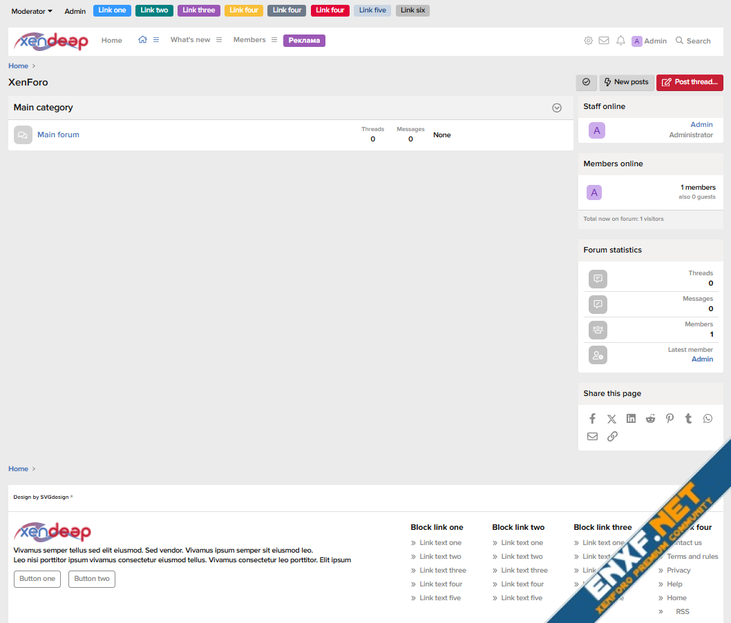The width and height of the screenshot is (731, 623).
Task: Open the alerts bell icon
Action: [x=620, y=41]
